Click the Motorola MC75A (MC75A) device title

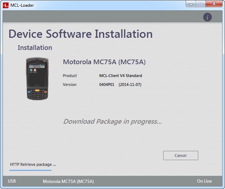[104, 62]
